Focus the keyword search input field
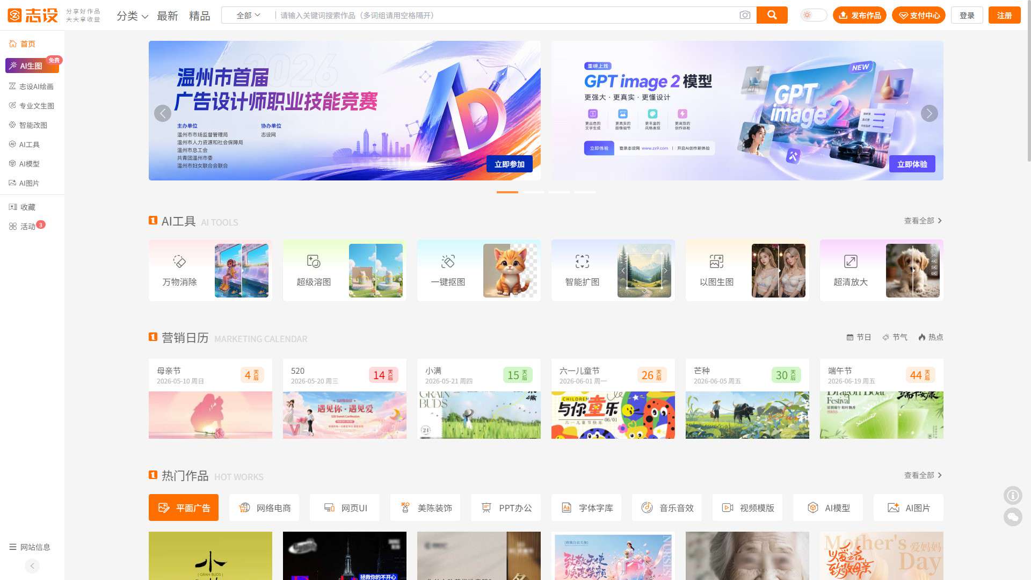1031x580 pixels. (x=507, y=15)
